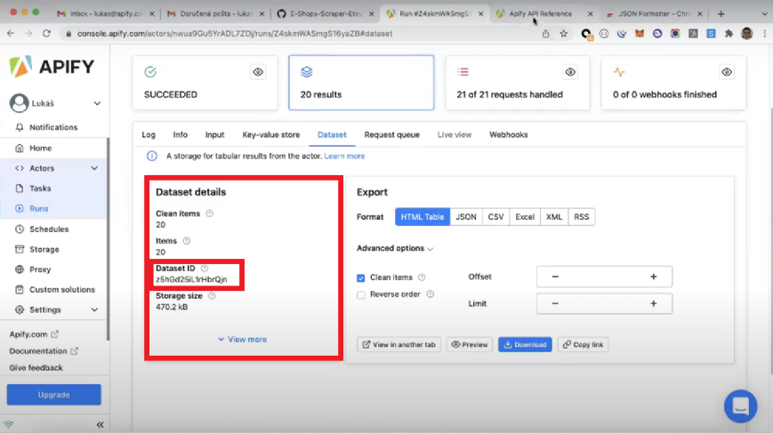Expand Advanced options in Export

pos(395,248)
